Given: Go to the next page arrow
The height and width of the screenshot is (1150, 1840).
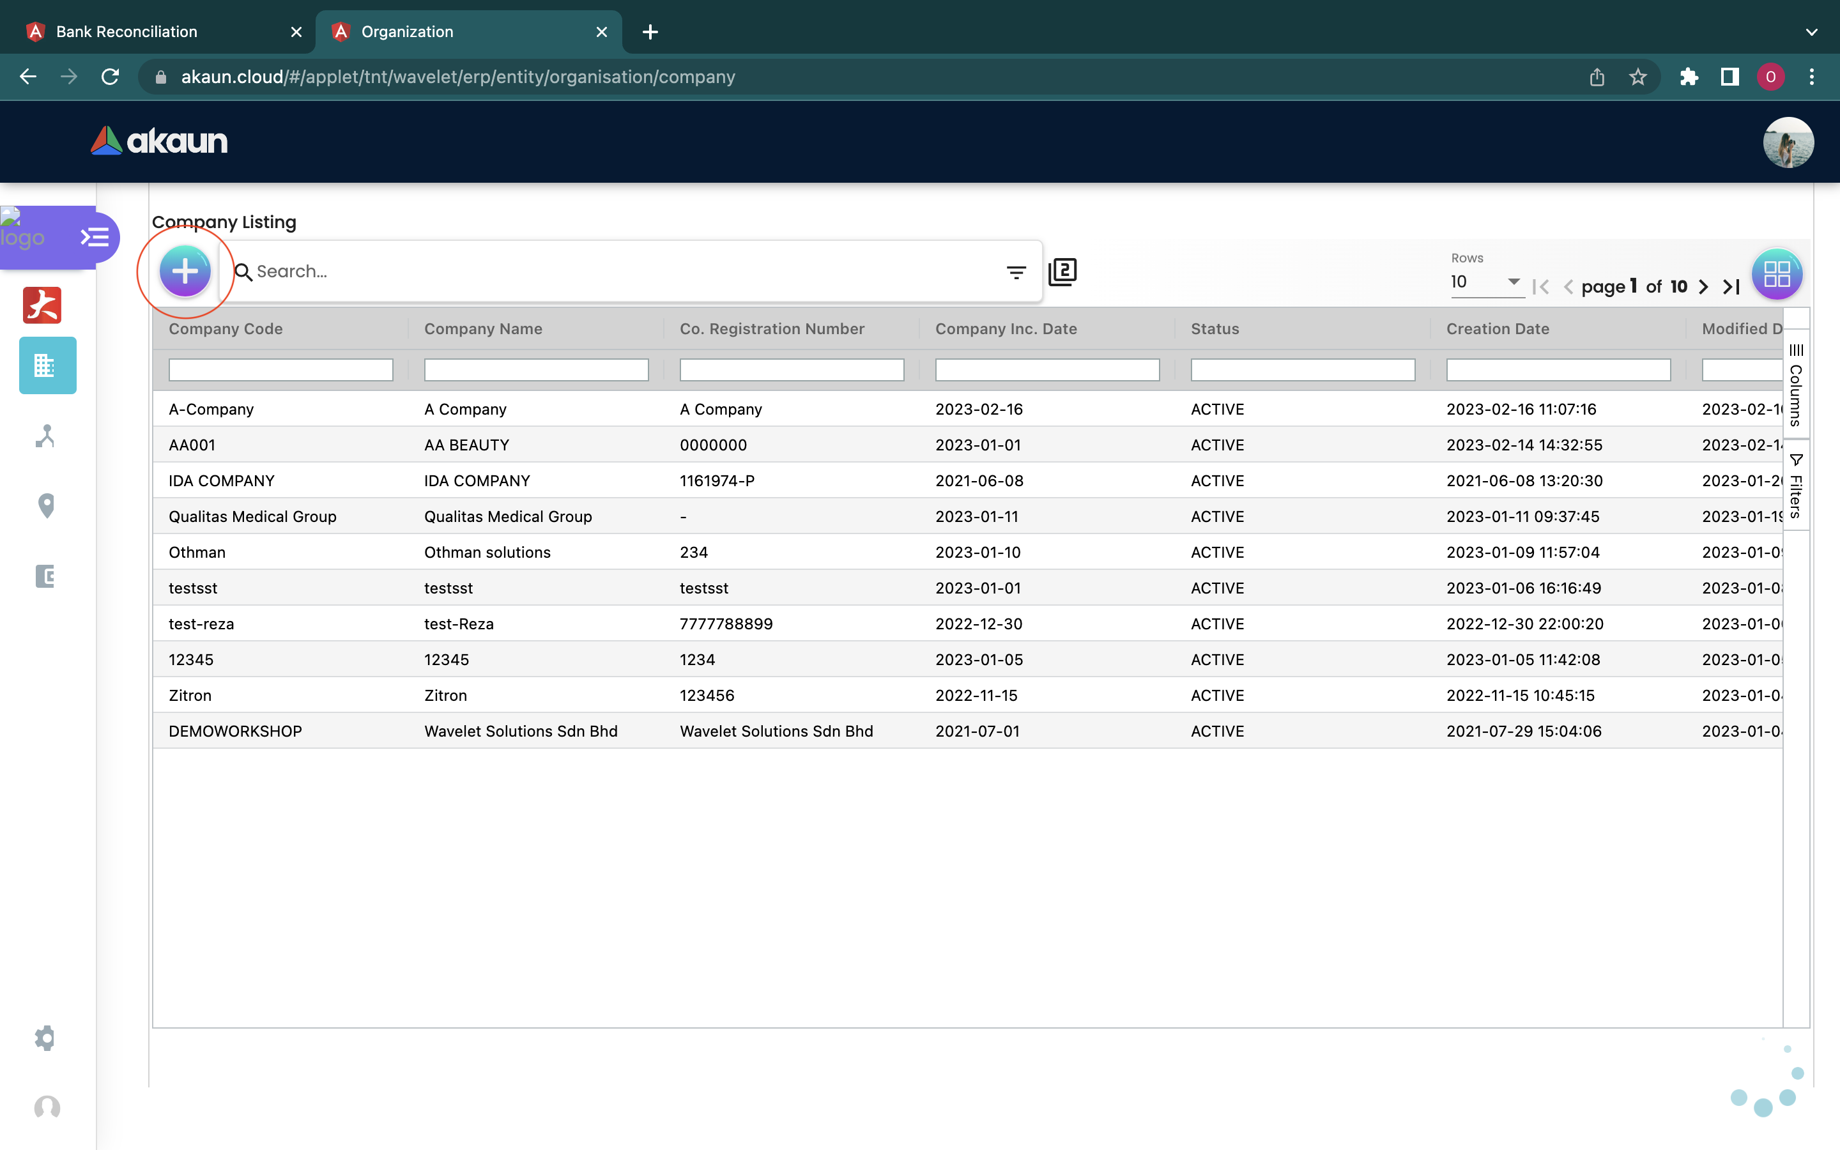Looking at the screenshot, I should (x=1704, y=287).
